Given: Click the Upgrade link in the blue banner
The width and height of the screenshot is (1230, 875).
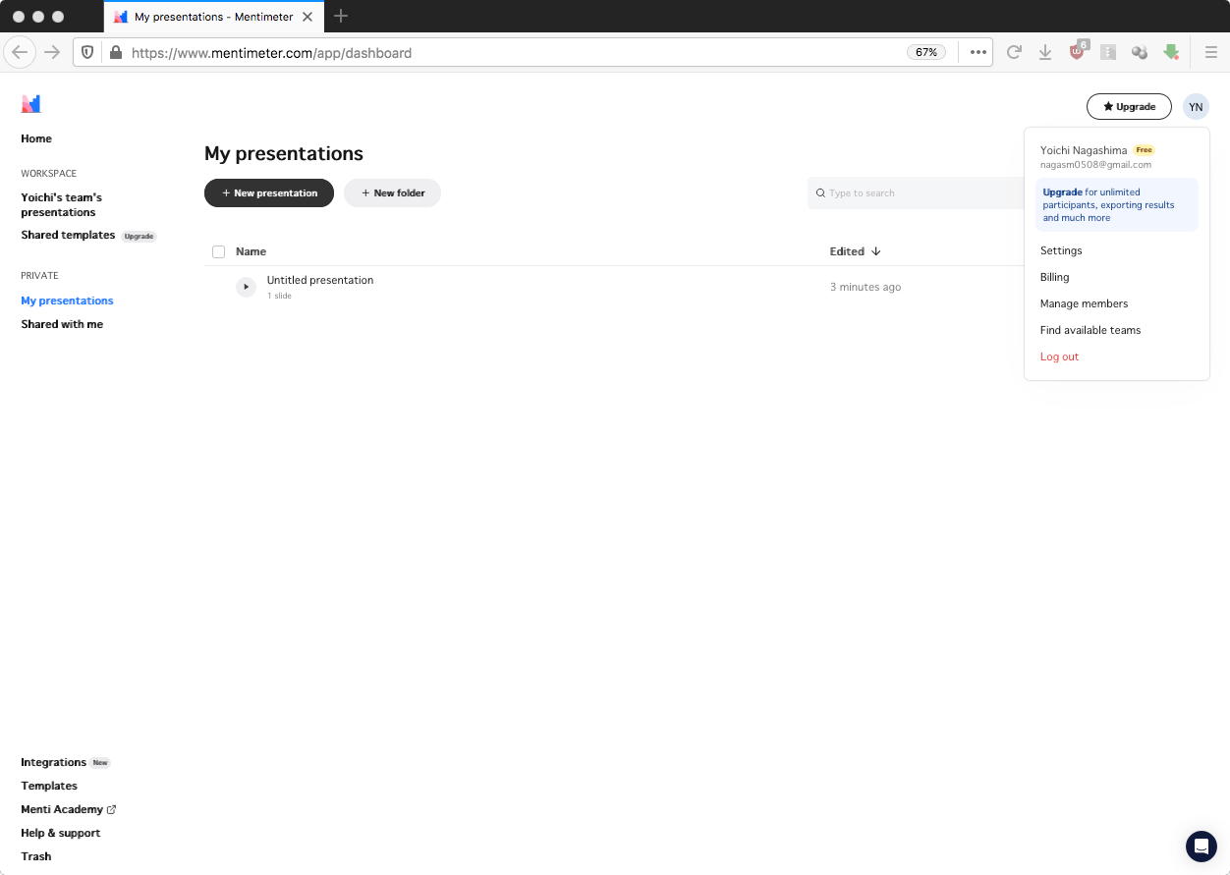Looking at the screenshot, I should coord(1062,192).
